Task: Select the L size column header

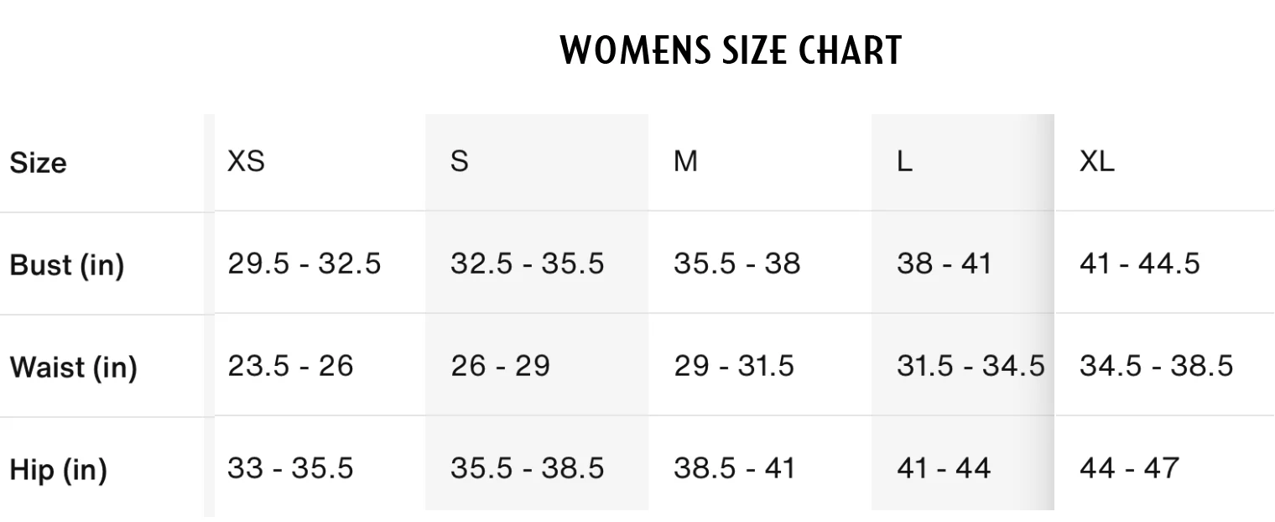Action: click(904, 161)
